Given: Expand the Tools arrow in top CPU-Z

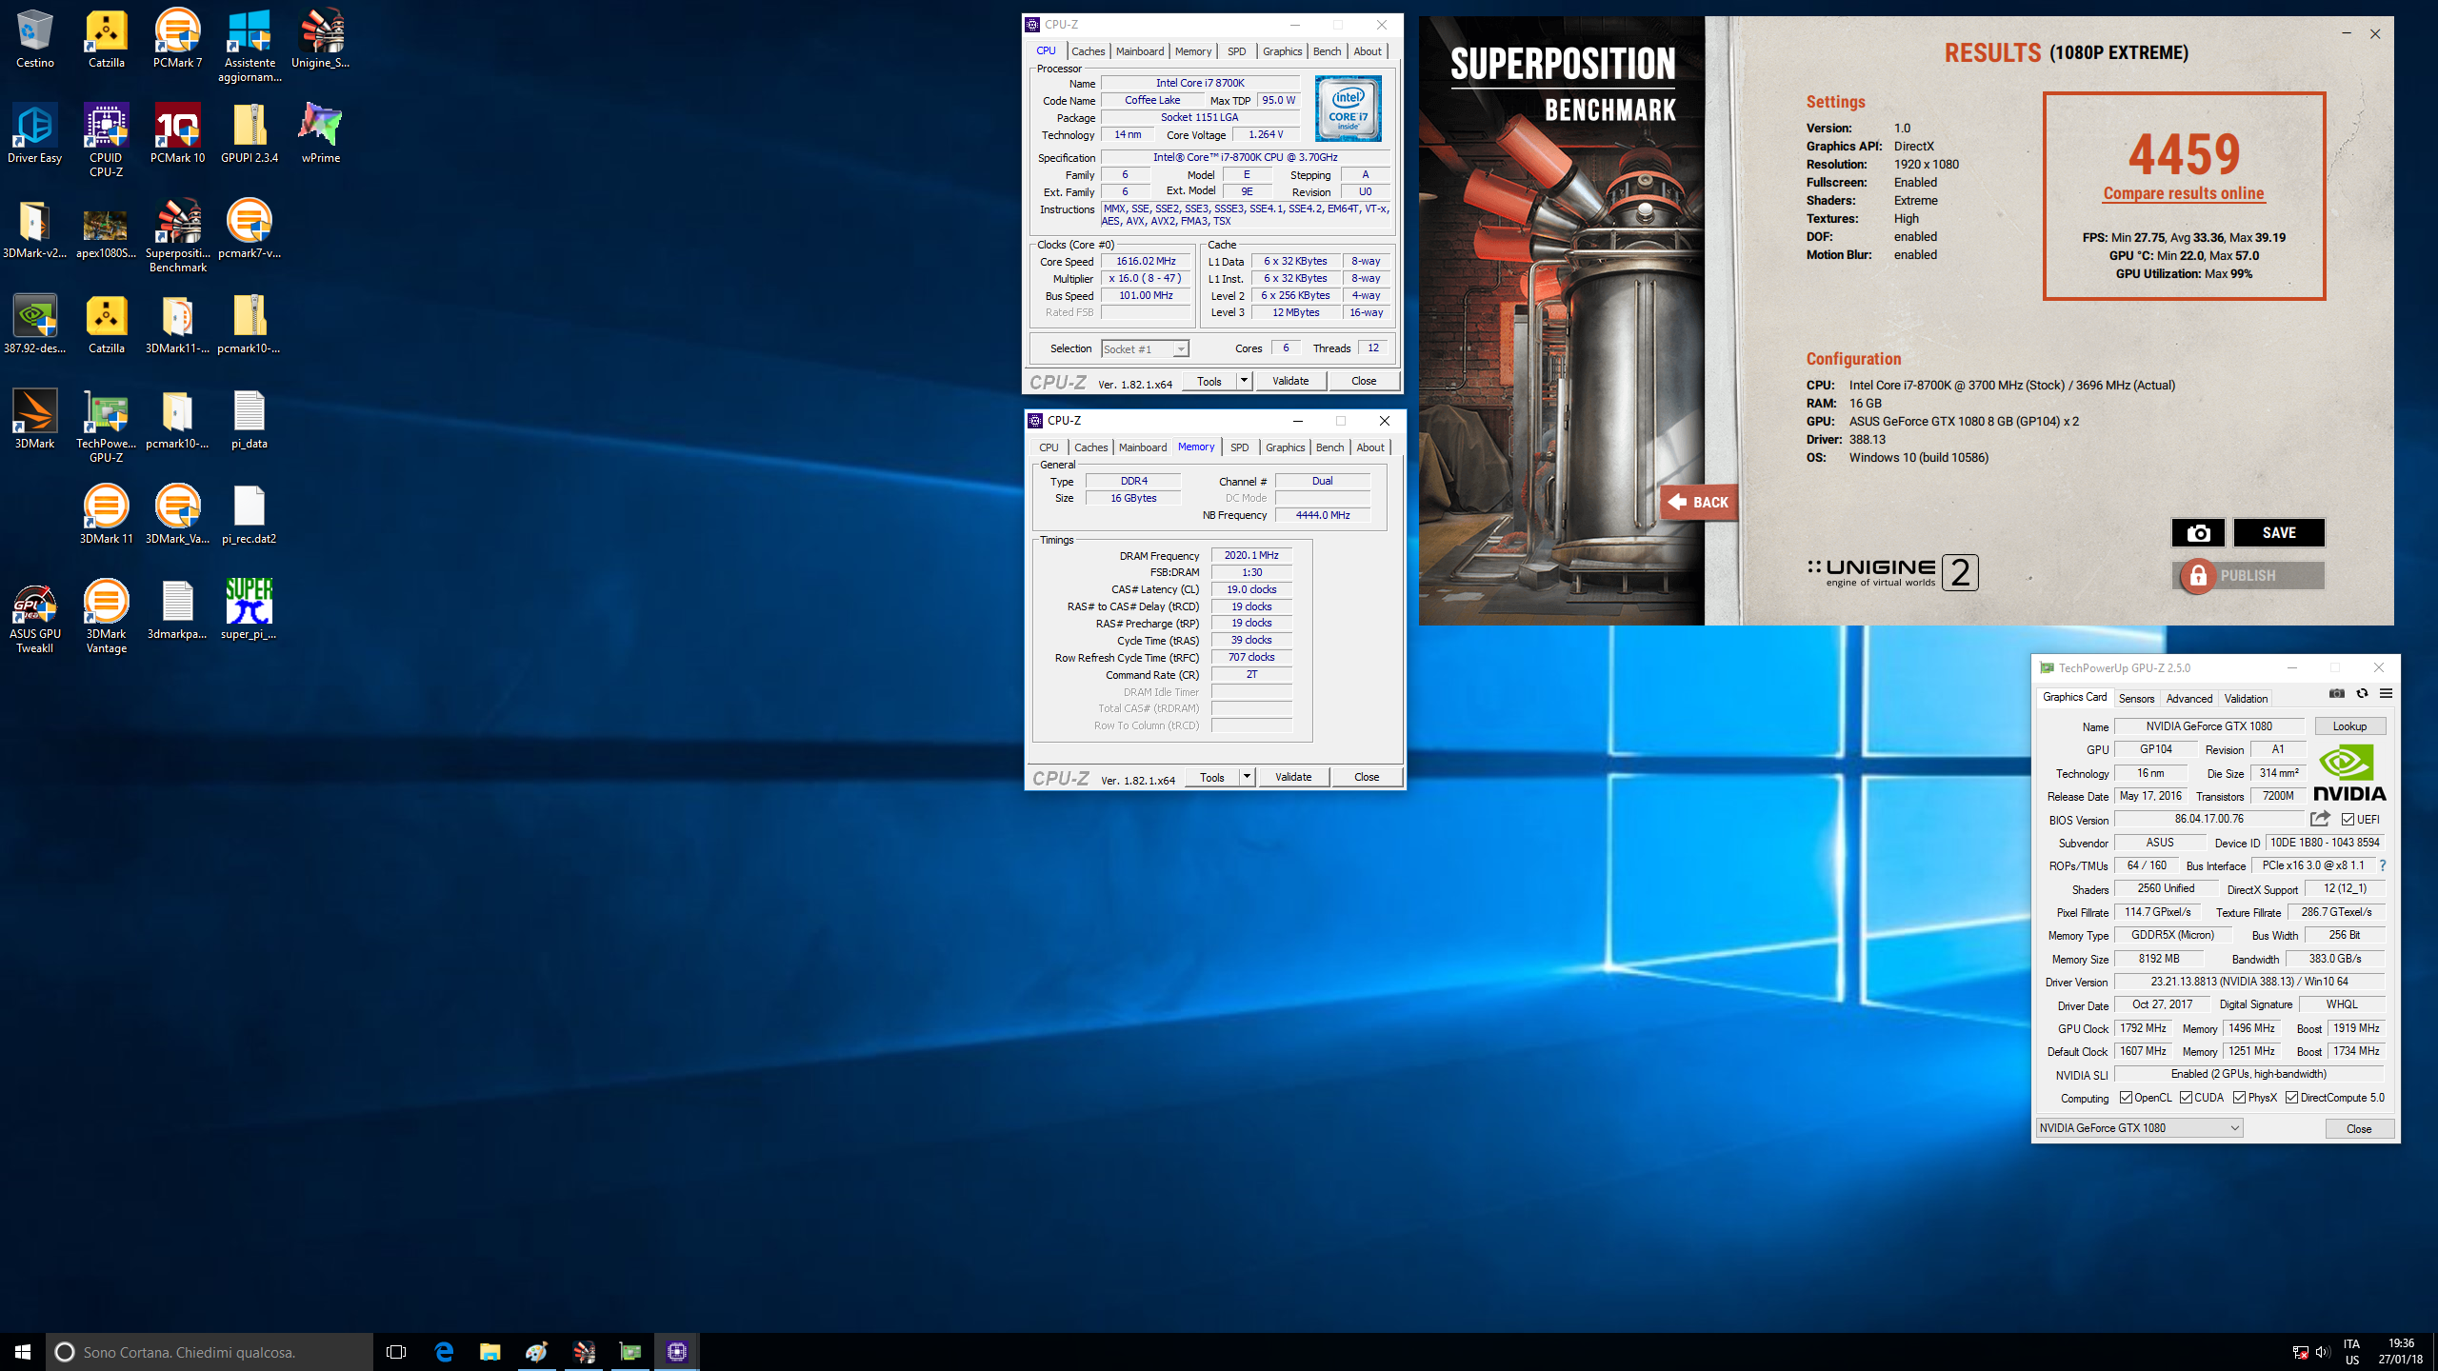Looking at the screenshot, I should (1244, 381).
